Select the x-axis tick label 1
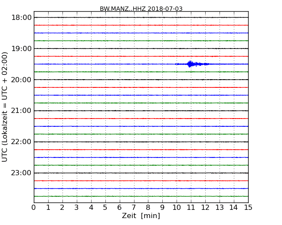The height and width of the screenshot is (225, 282). tap(48, 207)
